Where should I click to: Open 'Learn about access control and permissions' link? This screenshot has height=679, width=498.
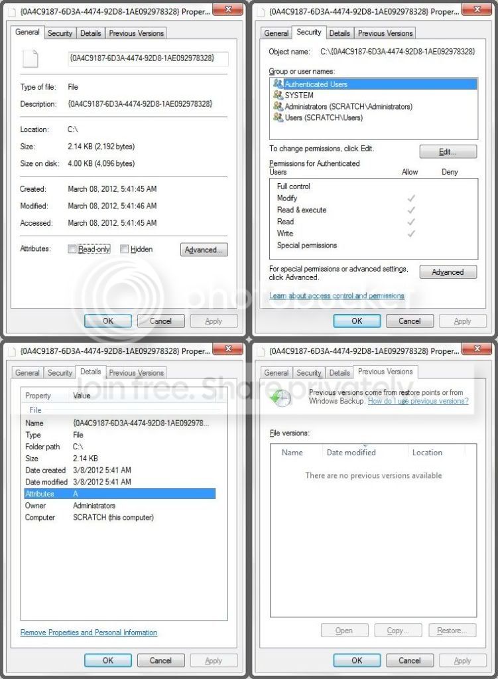point(337,296)
